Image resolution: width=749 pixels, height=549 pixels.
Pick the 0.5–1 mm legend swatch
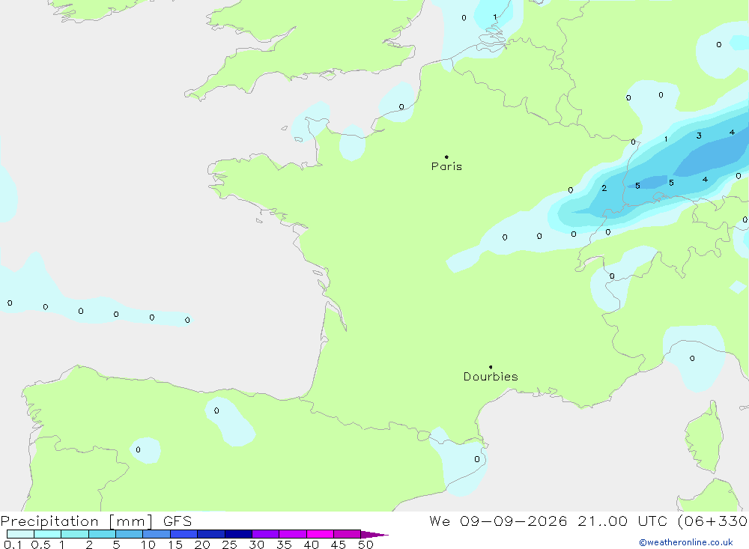pyautogui.click(x=48, y=534)
